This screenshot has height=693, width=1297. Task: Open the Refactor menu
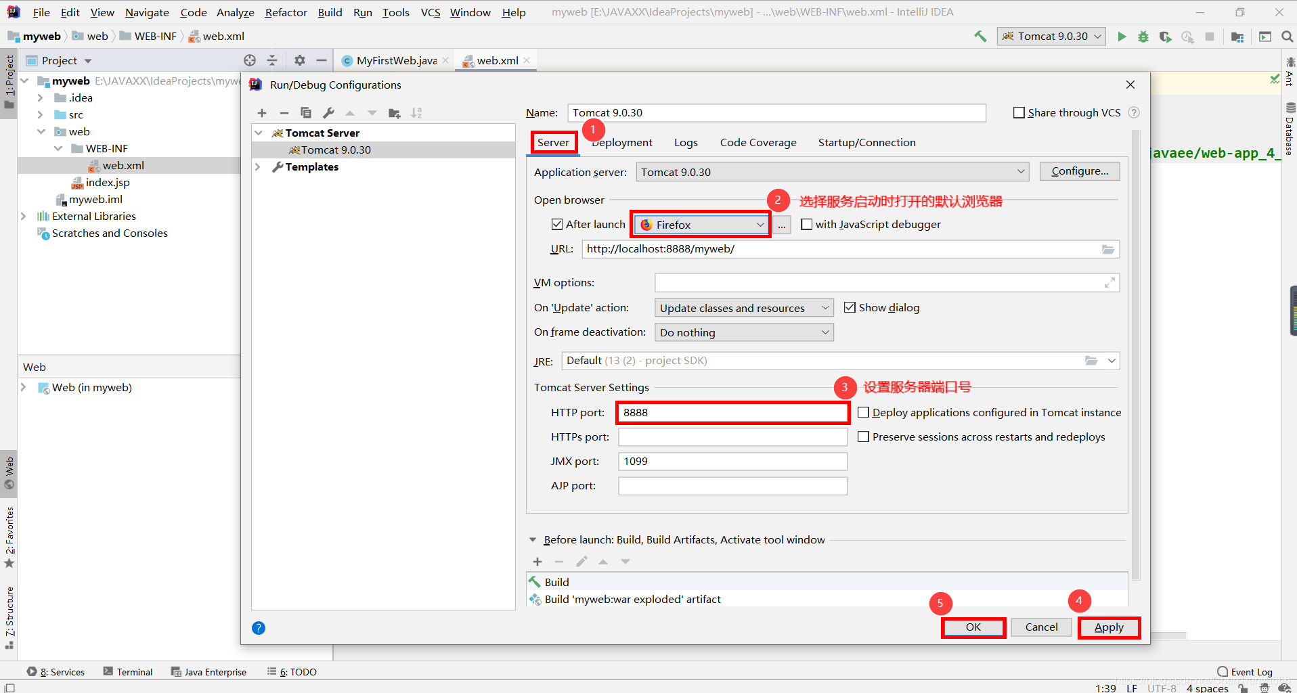[x=286, y=12]
